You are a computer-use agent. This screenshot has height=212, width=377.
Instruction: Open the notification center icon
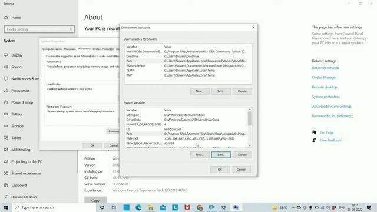point(369,207)
